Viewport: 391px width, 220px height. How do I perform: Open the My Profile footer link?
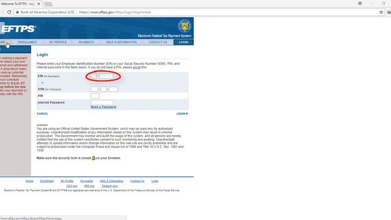67,181
